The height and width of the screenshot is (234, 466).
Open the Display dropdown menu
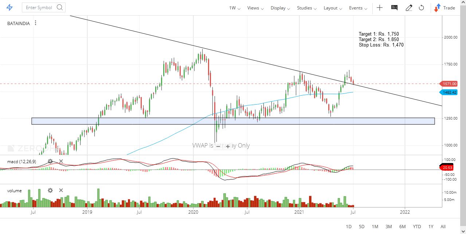tap(280, 8)
